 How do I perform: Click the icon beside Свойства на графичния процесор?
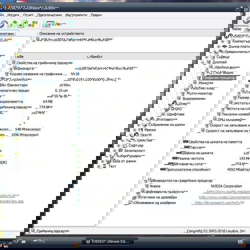click(x=13, y=62)
